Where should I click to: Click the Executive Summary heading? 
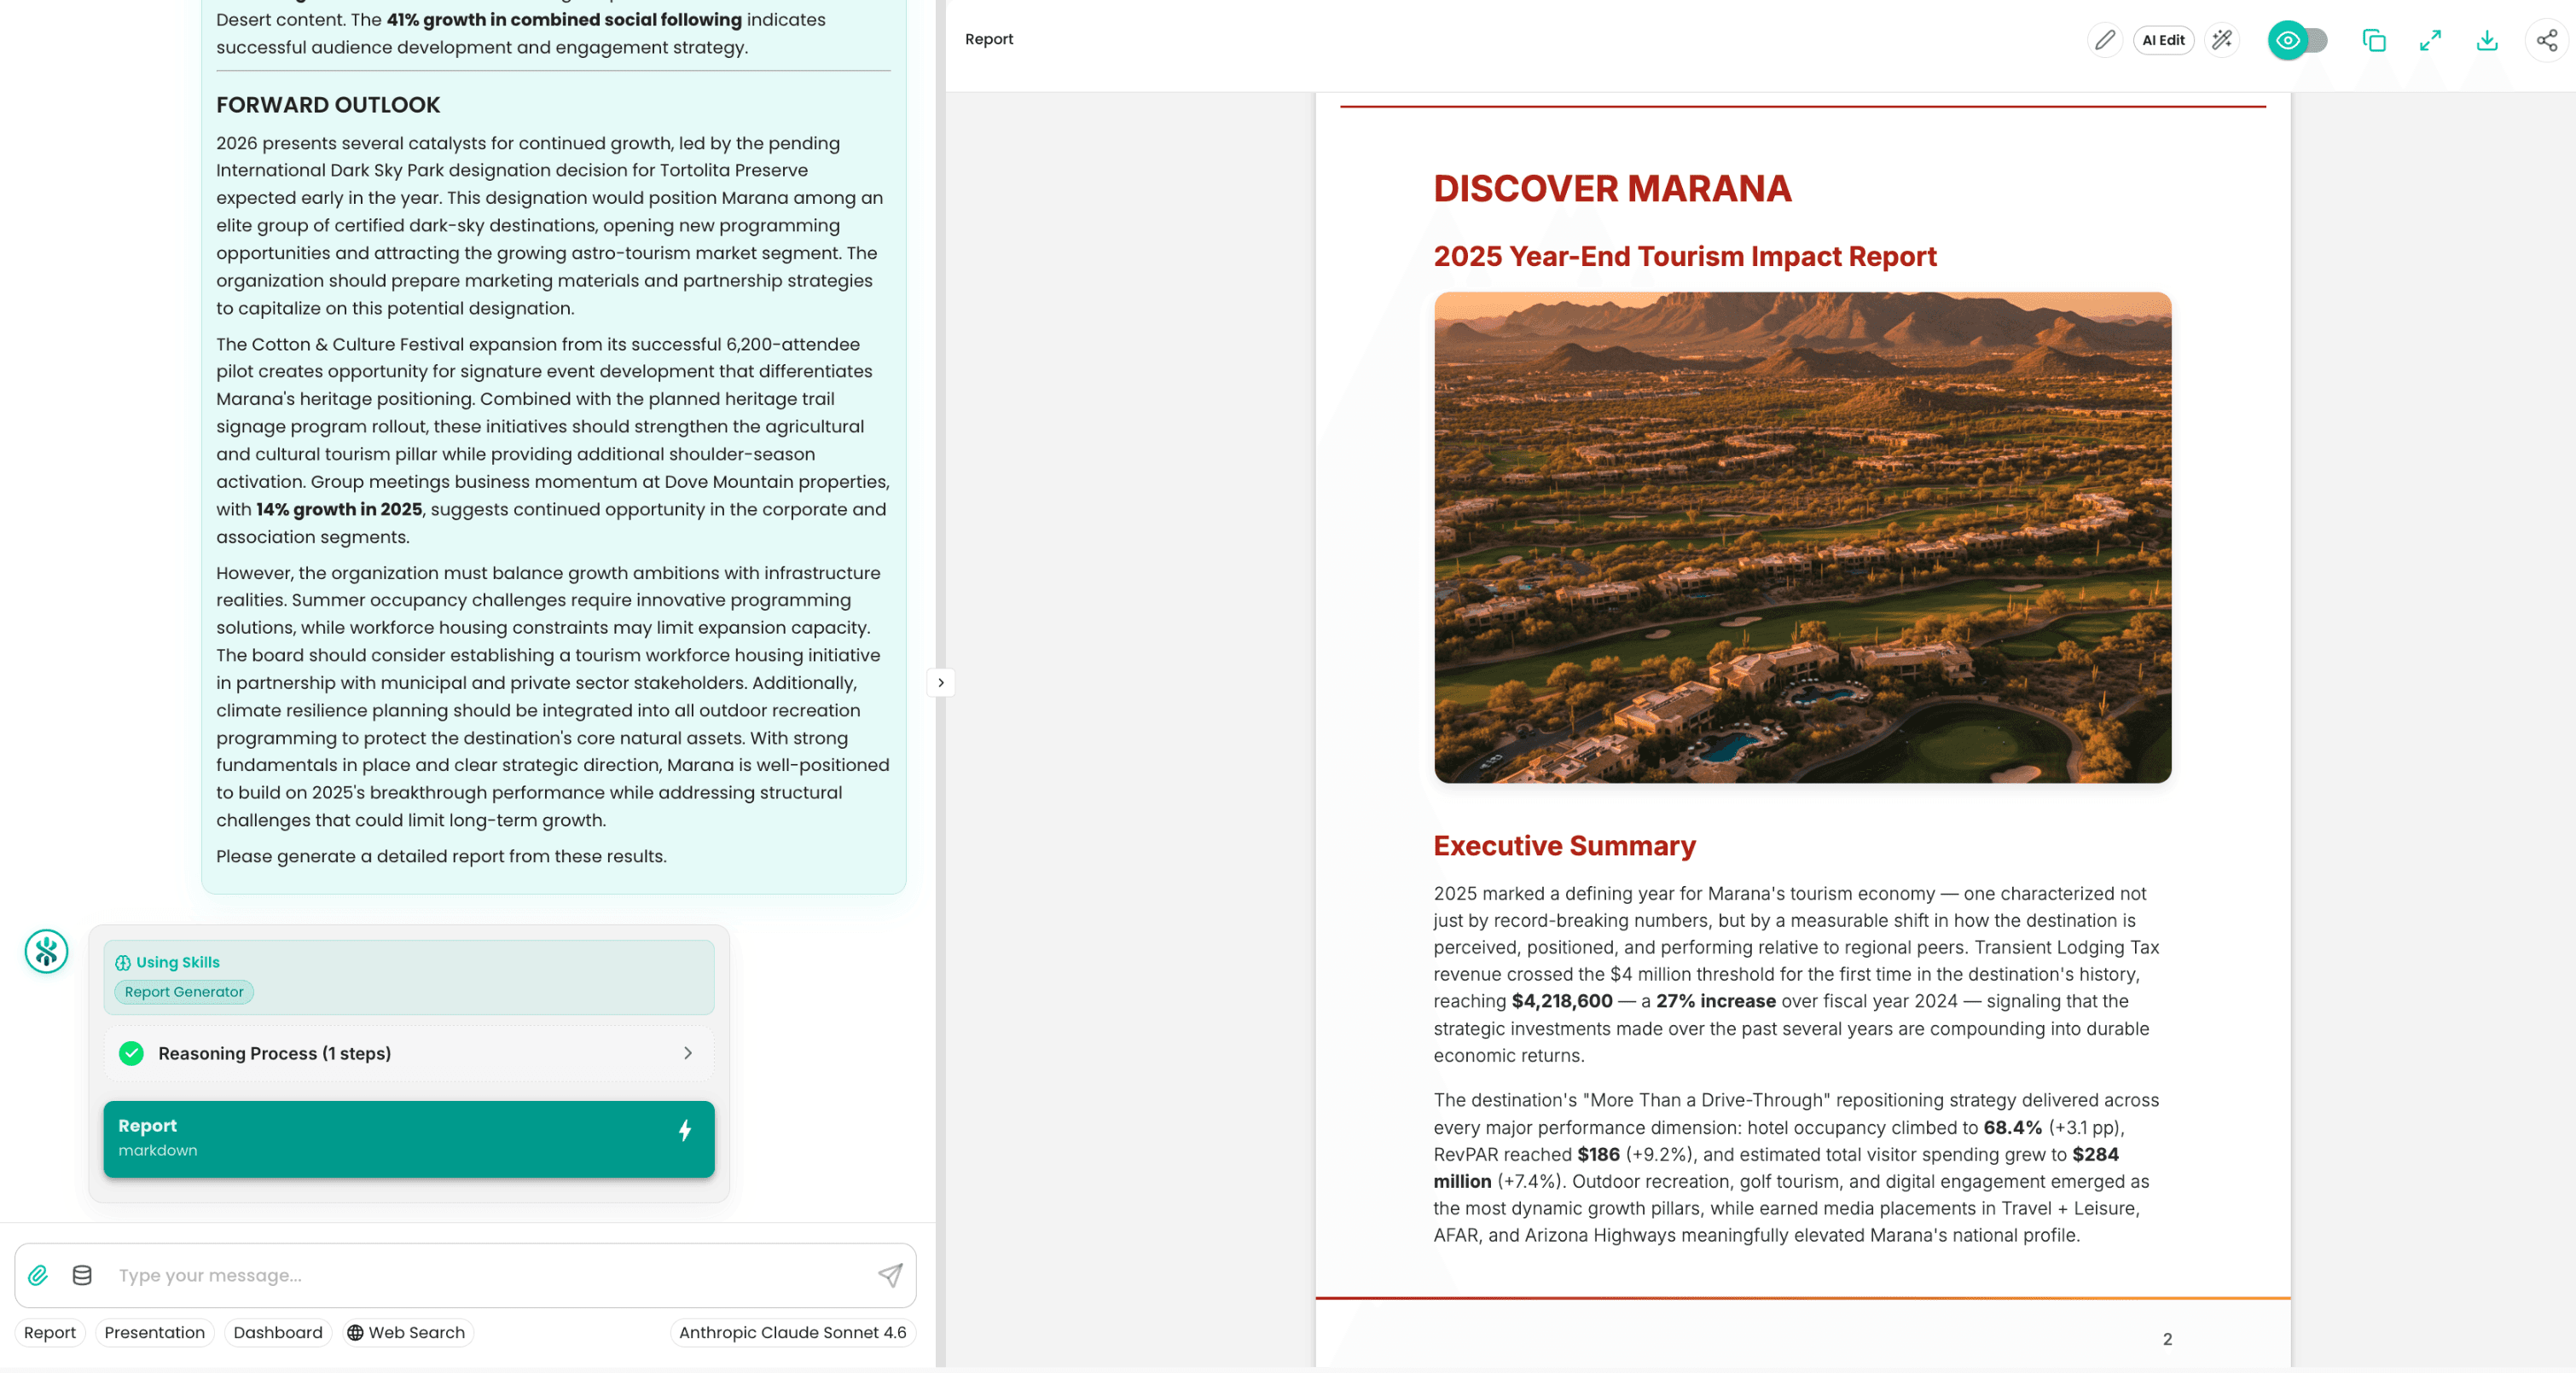point(1564,845)
